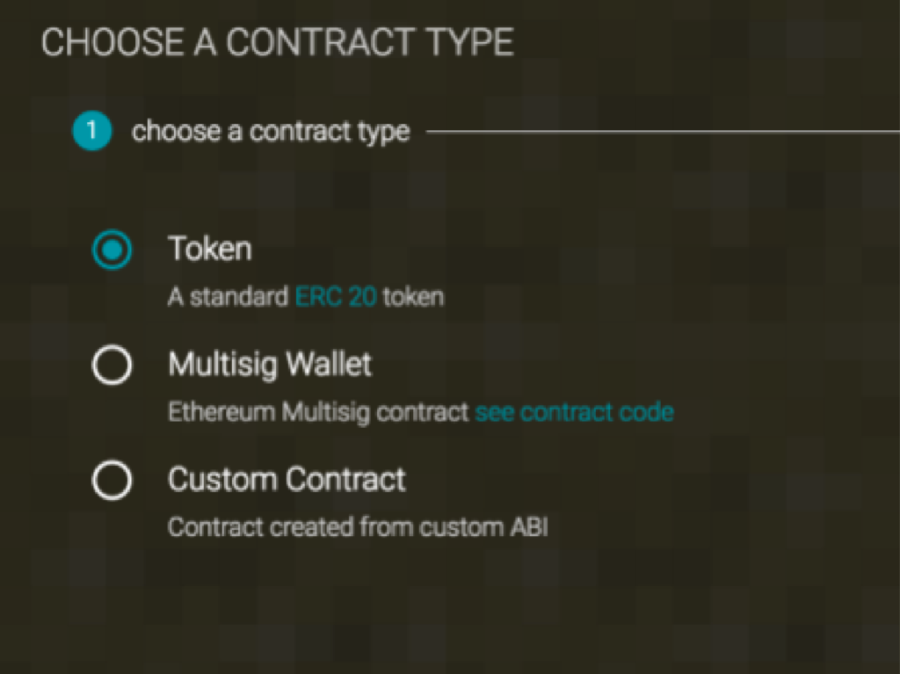The height and width of the screenshot is (674, 900).
Task: Click the 'Ethereum Multisig contract' description text
Action: [x=318, y=412]
